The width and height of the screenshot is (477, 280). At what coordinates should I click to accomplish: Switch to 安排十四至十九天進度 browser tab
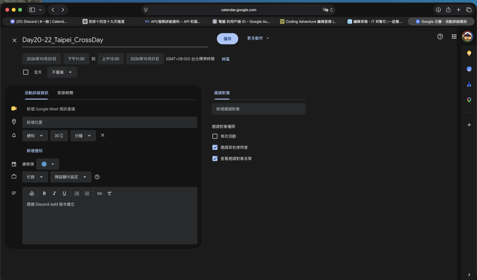[x=104, y=21]
